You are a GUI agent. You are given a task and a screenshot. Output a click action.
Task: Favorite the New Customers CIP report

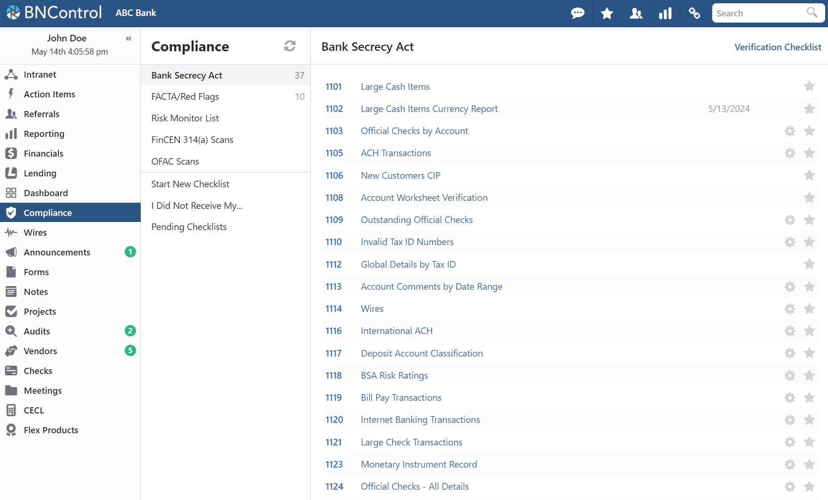pyautogui.click(x=809, y=175)
